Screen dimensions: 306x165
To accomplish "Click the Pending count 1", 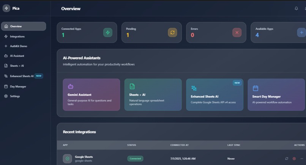I will (128, 35).
